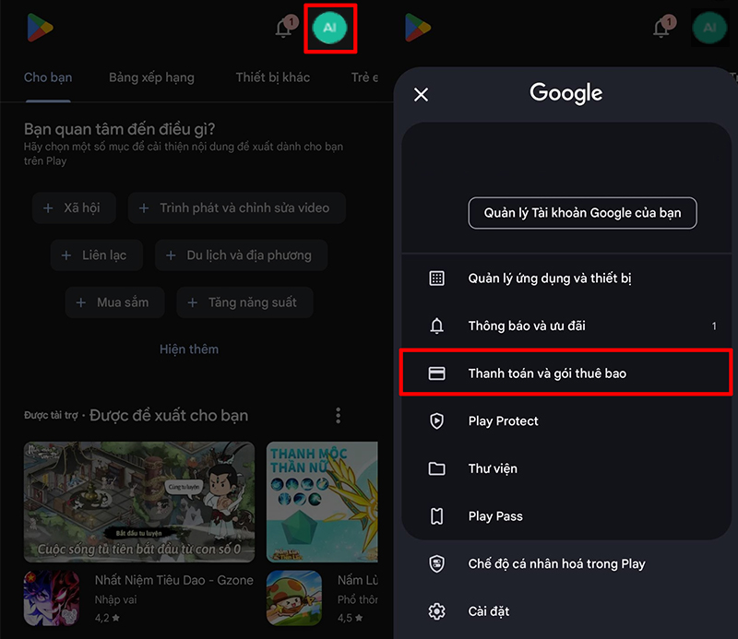Screen dimensions: 738x639
Task: Close the Google account menu
Action: [422, 94]
